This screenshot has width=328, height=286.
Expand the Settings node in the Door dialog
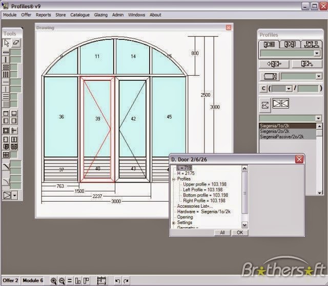click(174, 223)
